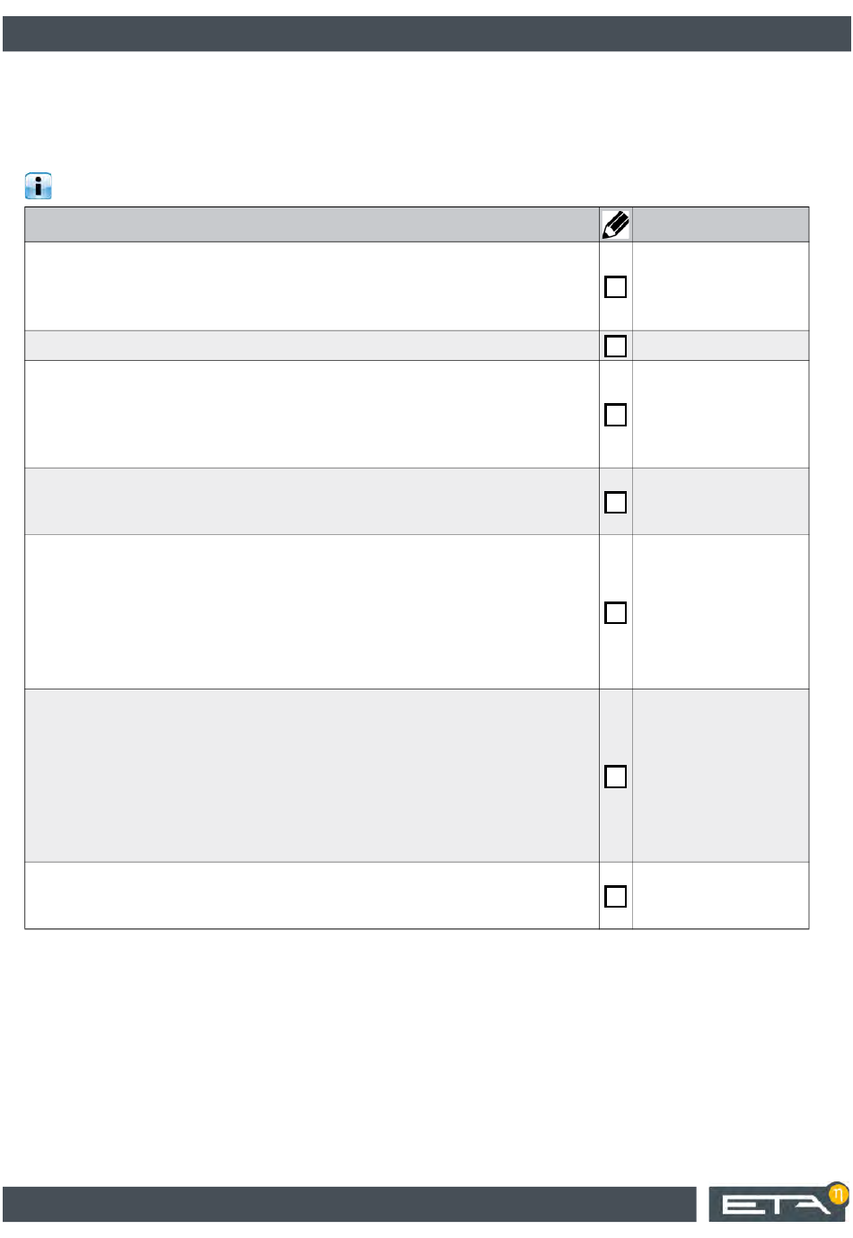Click the dark footer bar beside ETA logo
This screenshot has width=853, height=1238.
point(349,1204)
